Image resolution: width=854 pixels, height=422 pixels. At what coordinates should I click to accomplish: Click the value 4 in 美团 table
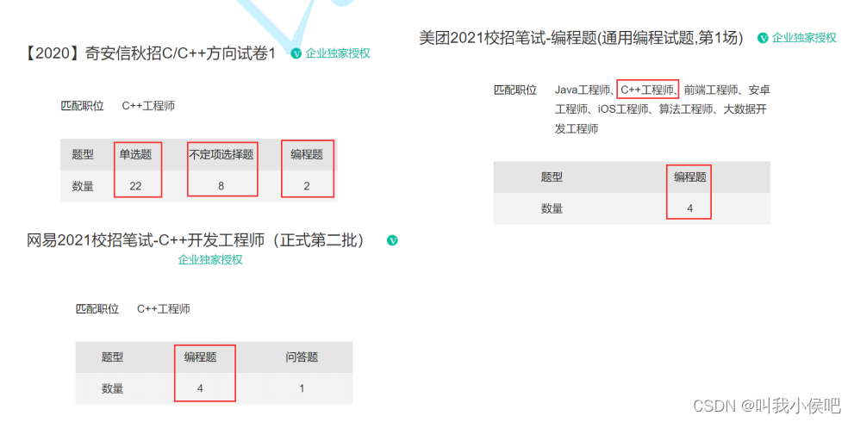[690, 208]
